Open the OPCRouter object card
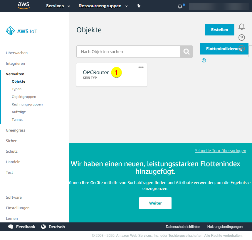 click(x=96, y=73)
